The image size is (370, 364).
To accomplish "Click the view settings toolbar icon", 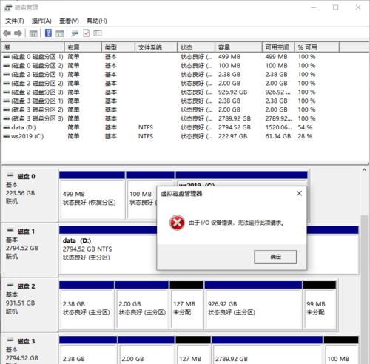I will [98, 33].
